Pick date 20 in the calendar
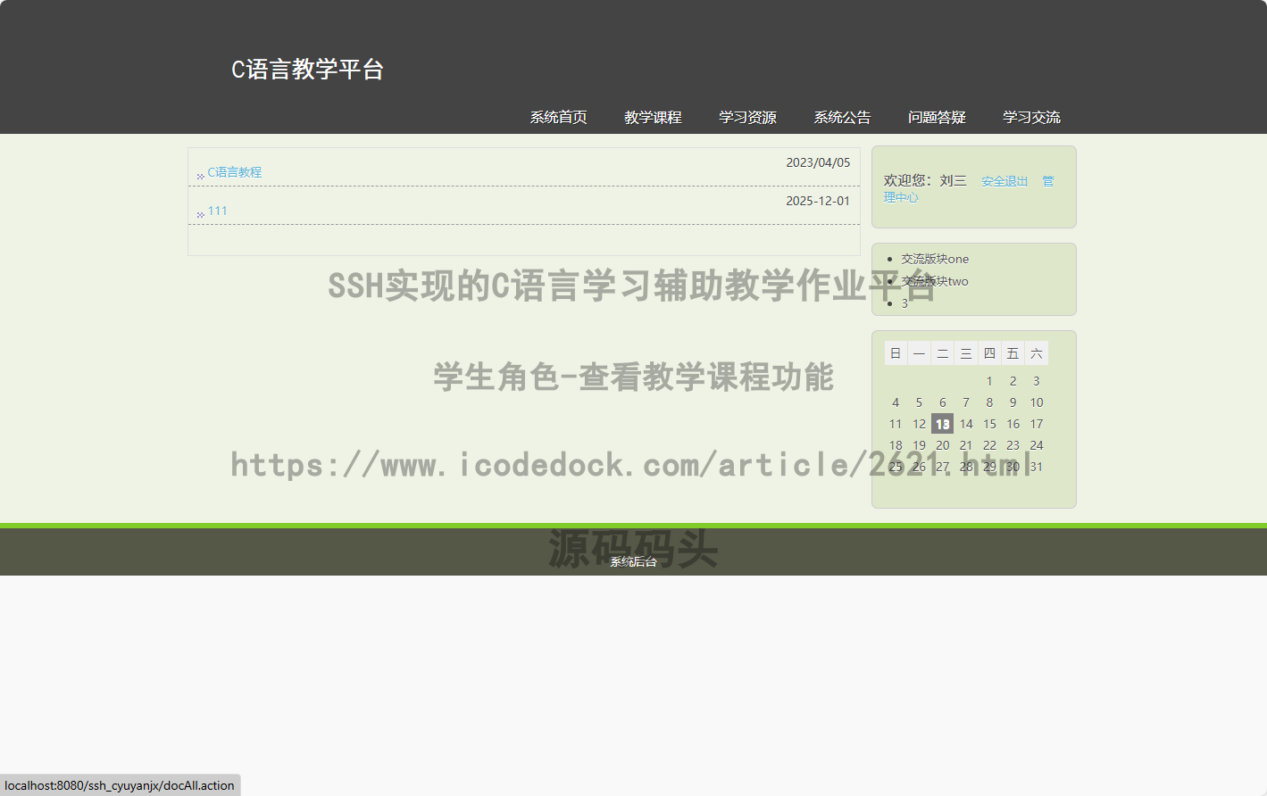 point(942,445)
